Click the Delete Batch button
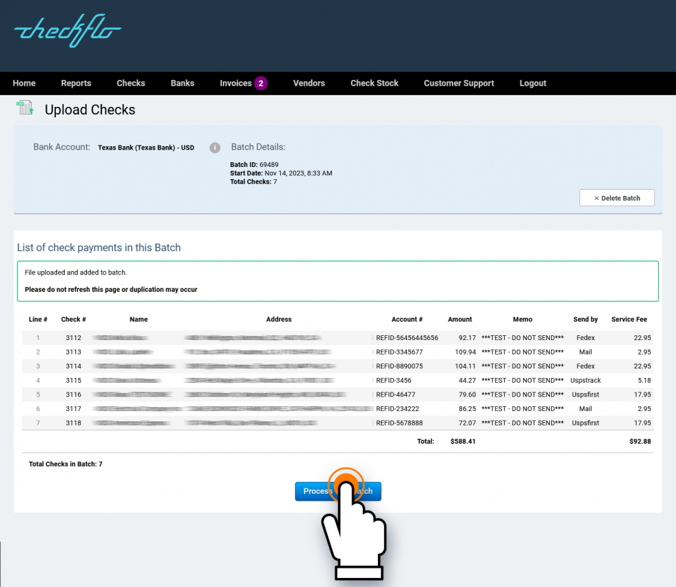Viewport: 676px width, 587px height. 616,197
